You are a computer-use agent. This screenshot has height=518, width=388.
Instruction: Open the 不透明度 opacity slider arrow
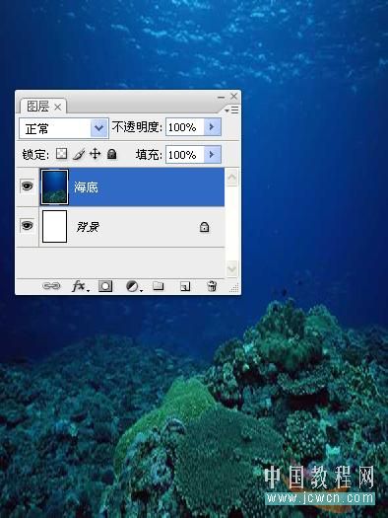coord(213,127)
